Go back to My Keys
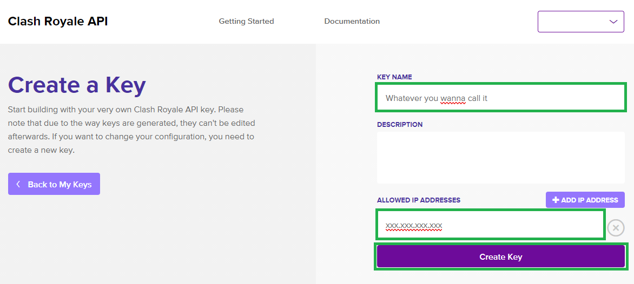This screenshot has width=634, height=284. point(54,184)
